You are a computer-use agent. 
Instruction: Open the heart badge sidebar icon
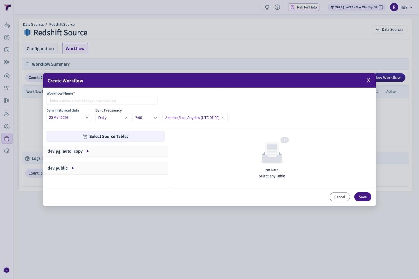7,37
